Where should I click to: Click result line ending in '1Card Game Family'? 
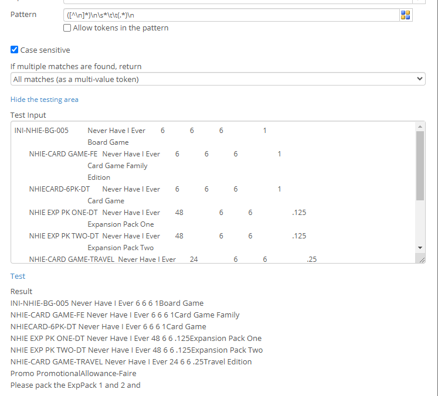[x=125, y=315]
